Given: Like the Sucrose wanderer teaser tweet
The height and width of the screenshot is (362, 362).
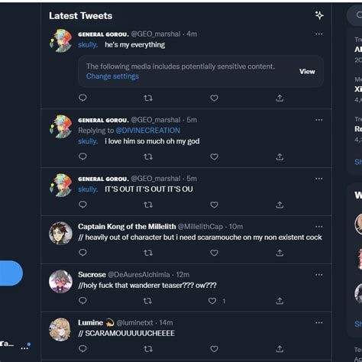Looking at the screenshot, I should click(x=212, y=301).
